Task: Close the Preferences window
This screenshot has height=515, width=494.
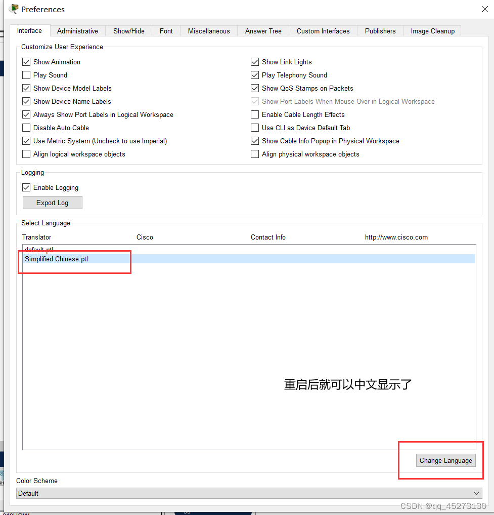Action: (x=484, y=9)
